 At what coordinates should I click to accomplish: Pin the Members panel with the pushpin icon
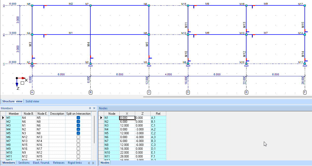pyautogui.click(x=90, y=108)
